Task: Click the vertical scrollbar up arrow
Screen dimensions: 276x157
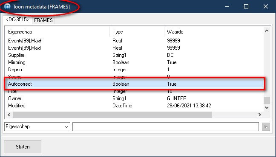Action: [267, 31]
